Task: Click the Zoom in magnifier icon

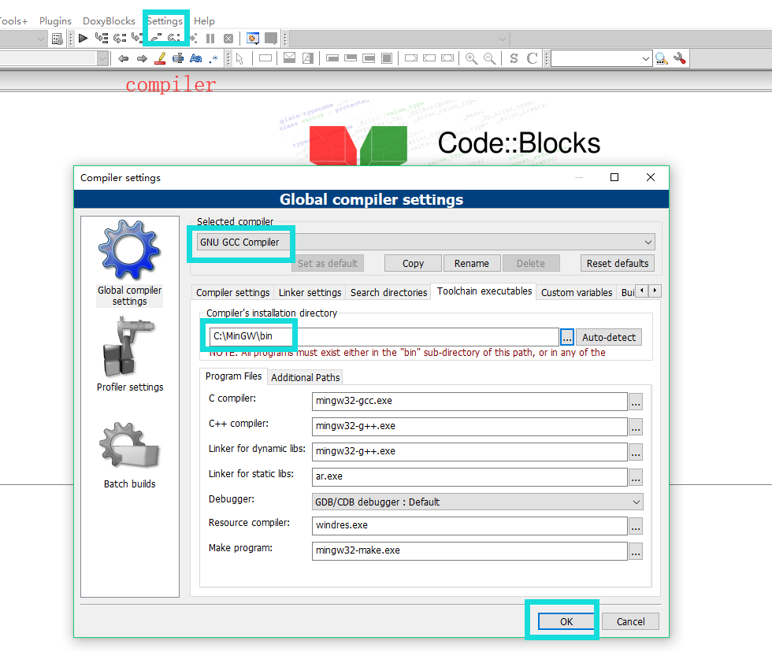Action: 471,59
